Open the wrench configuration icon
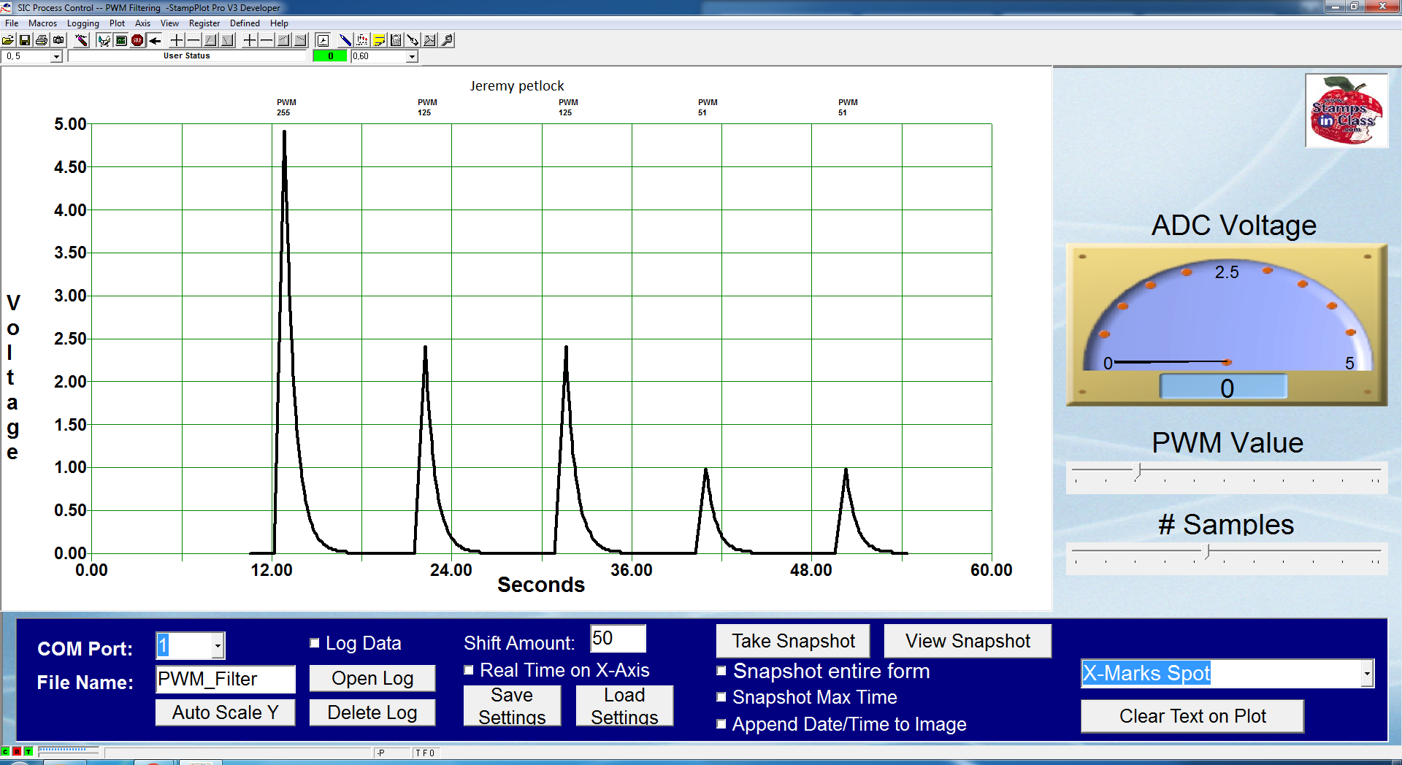The image size is (1402, 765). pyautogui.click(x=447, y=40)
